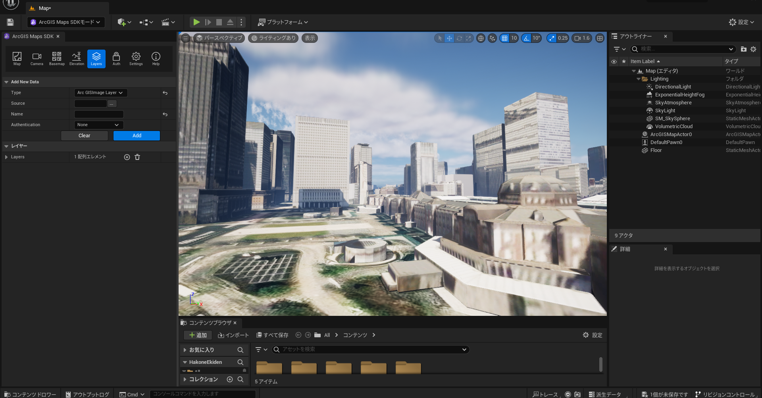The height and width of the screenshot is (398, 762).
Task: Select the Layers tab in ArcGIS panel
Action: coord(96,58)
